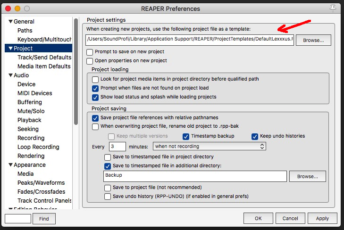This screenshot has height=230, width=344.
Task: Open Mute/Solo settings
Action: click(x=31, y=111)
